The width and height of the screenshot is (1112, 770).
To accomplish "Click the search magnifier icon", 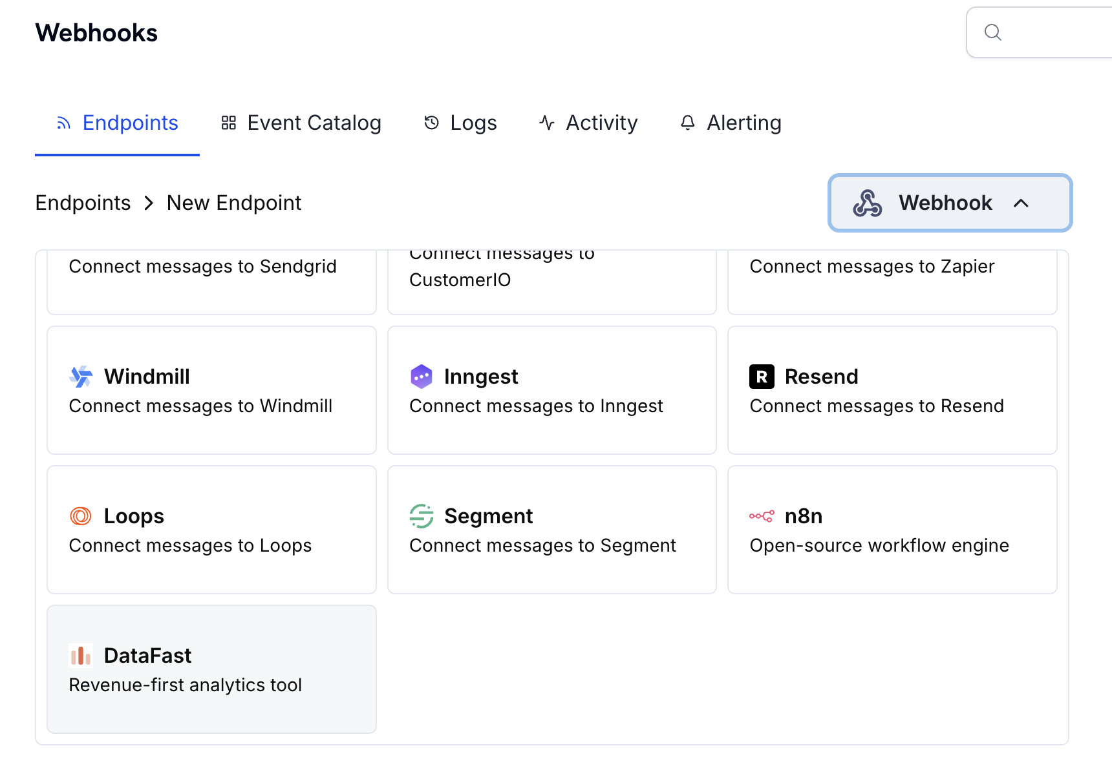I will point(993,32).
